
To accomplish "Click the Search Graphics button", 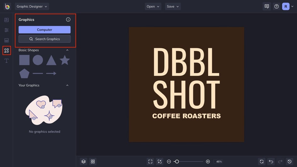I will click(x=44, y=39).
